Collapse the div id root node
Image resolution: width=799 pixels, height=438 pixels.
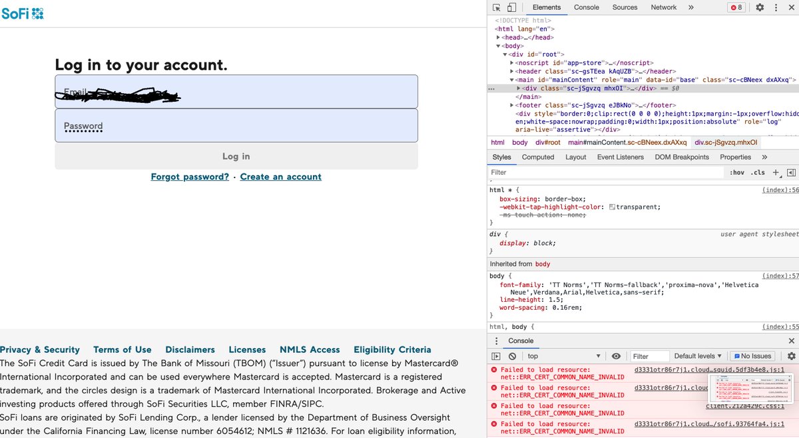(505, 55)
